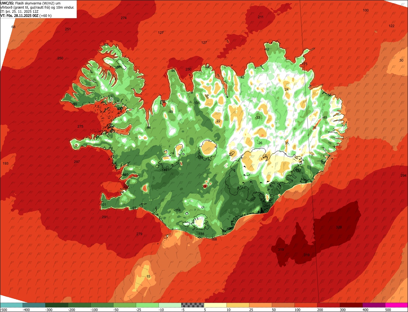Click the map value 275
The height and width of the screenshot is (312, 408).
(80, 126)
